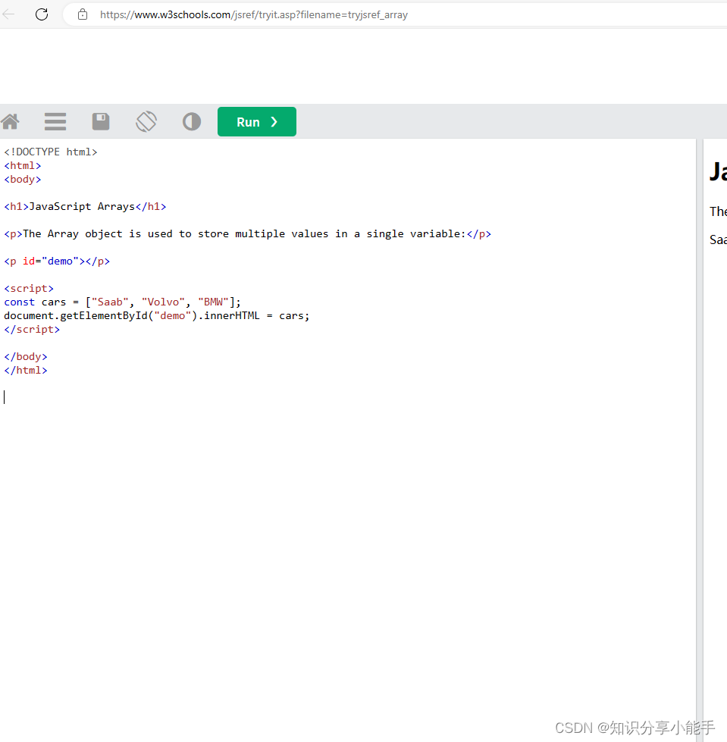Image resolution: width=727 pixels, height=742 pixels.
Task: Run the code with the green button
Action: coord(257,121)
